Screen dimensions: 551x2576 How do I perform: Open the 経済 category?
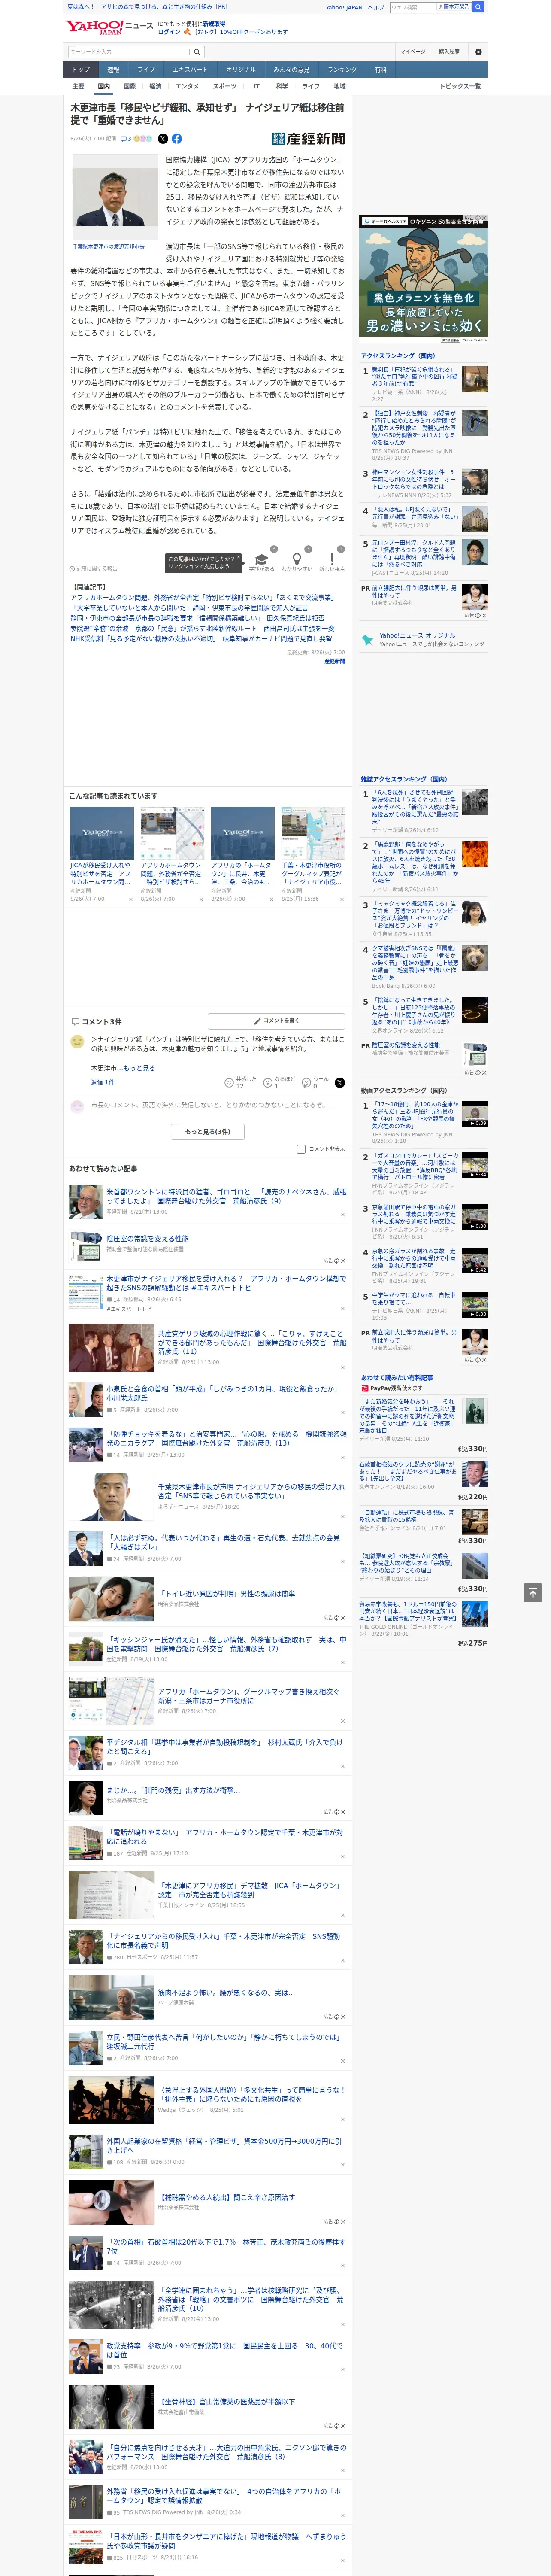click(155, 86)
